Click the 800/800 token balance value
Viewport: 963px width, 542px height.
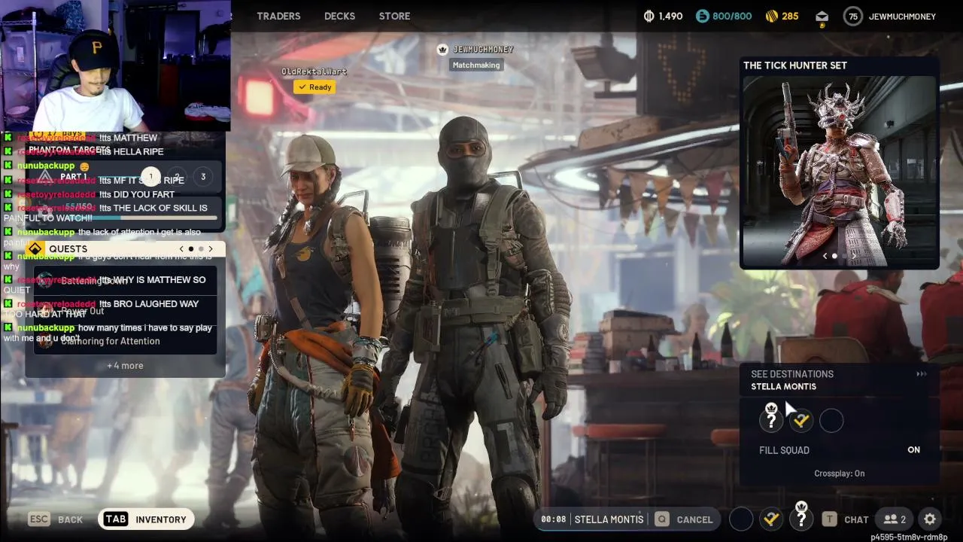point(732,16)
